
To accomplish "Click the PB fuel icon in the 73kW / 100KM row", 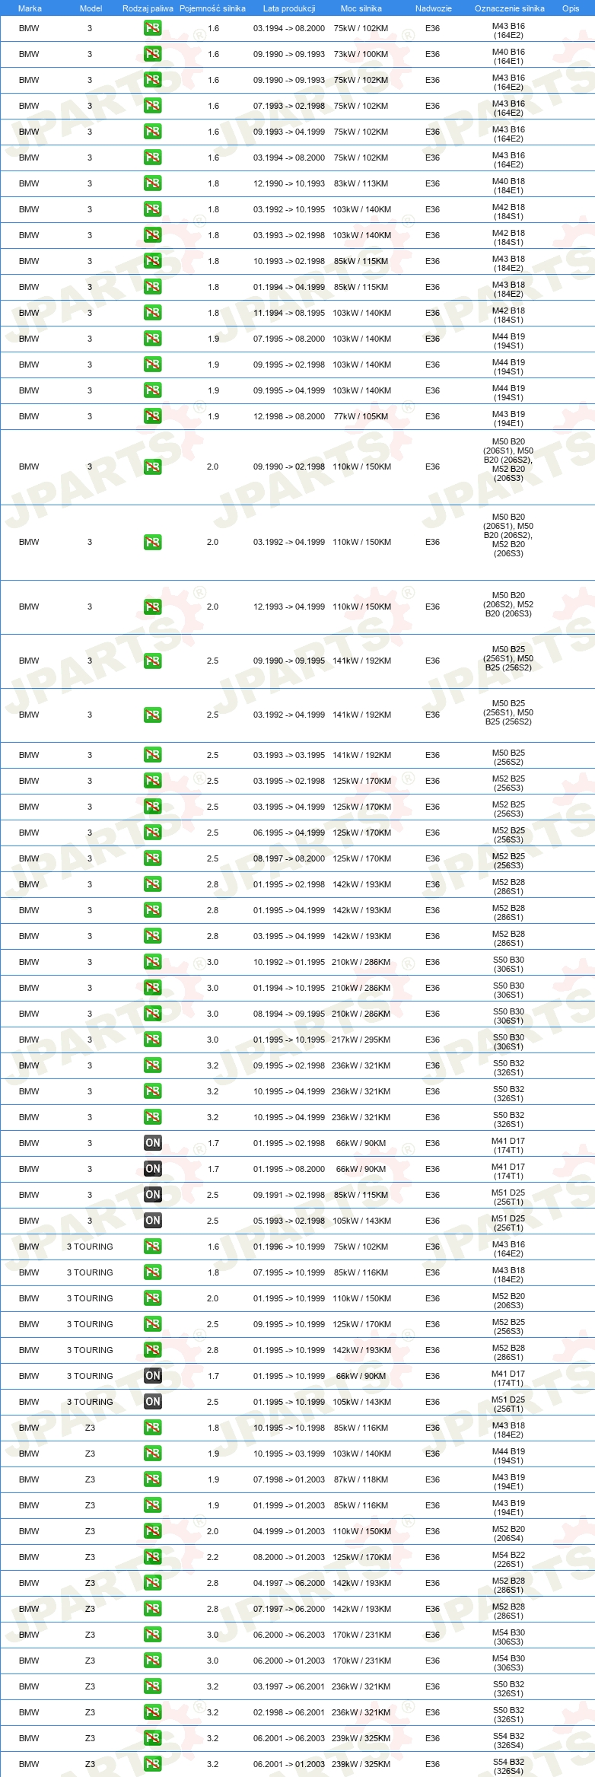I will pyautogui.click(x=152, y=54).
